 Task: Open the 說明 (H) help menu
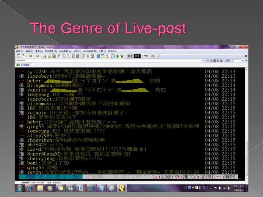coord(112,51)
